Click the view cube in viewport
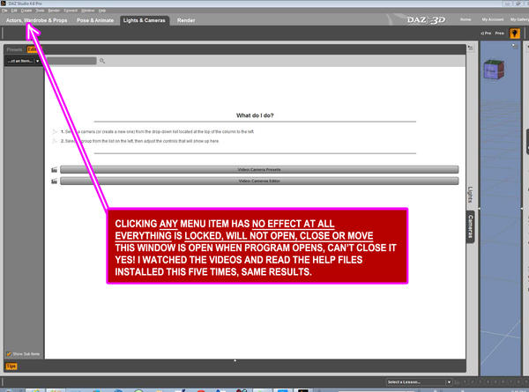Screen dimensions: 529x392 click(x=494, y=69)
